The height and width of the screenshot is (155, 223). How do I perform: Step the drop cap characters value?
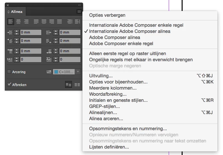coord(56,59)
